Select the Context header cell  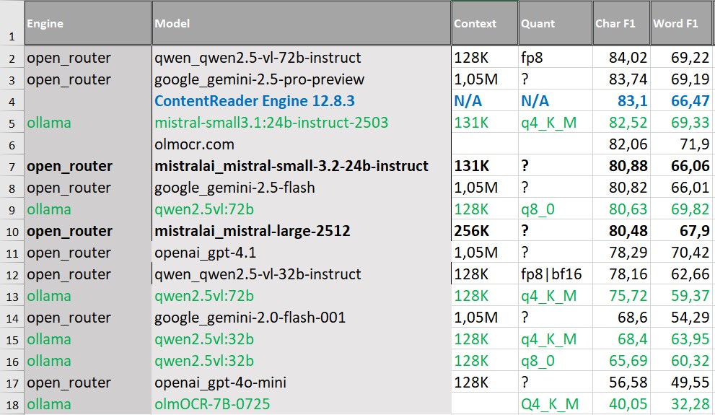[x=484, y=24]
